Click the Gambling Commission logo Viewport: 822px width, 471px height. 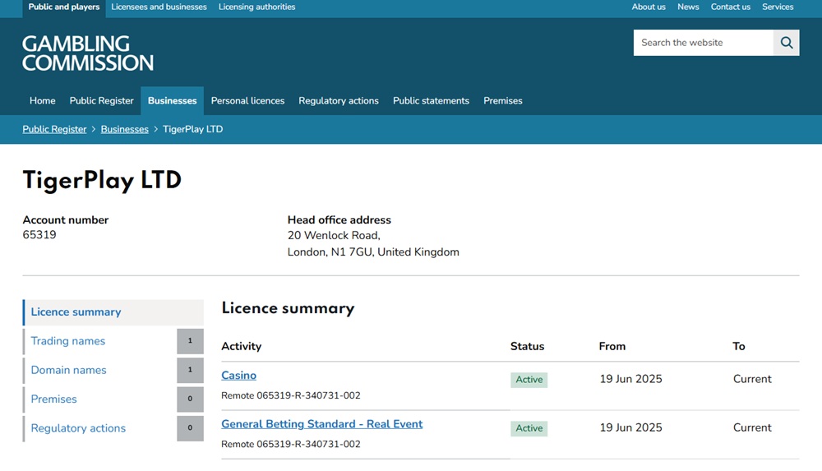click(x=88, y=53)
